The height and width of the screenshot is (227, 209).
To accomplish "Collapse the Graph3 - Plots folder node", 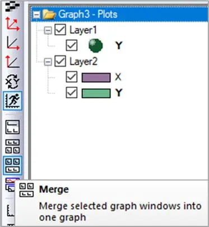I will [36, 15].
